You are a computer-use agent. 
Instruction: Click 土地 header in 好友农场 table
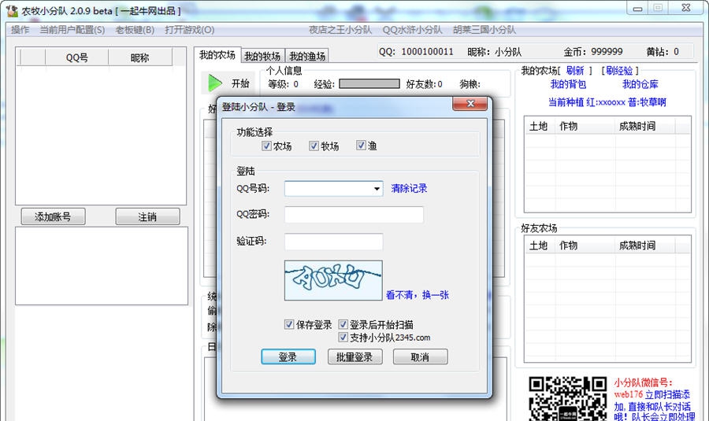tap(539, 246)
